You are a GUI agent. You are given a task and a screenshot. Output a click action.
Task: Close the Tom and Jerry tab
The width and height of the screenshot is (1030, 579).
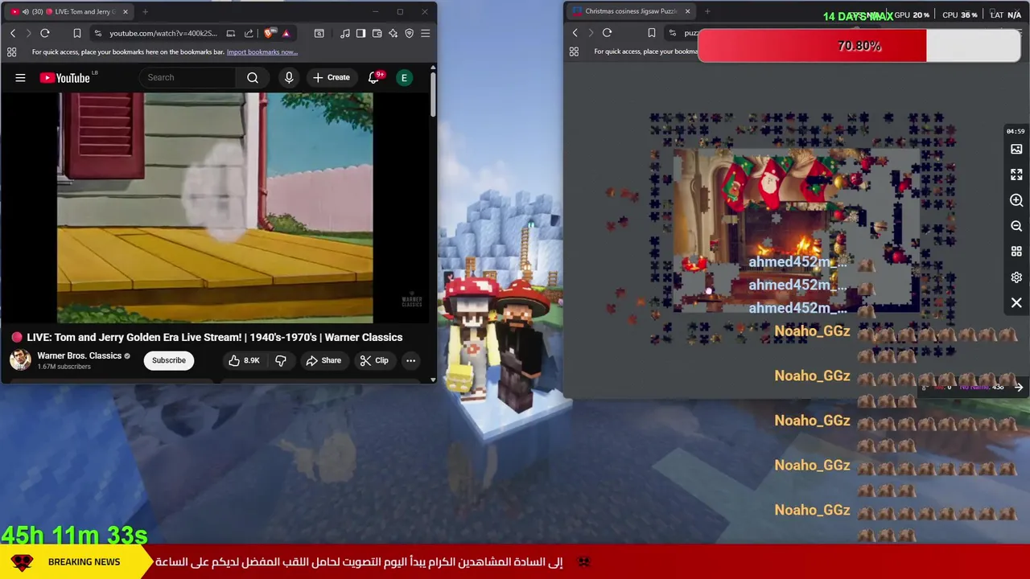click(x=126, y=11)
